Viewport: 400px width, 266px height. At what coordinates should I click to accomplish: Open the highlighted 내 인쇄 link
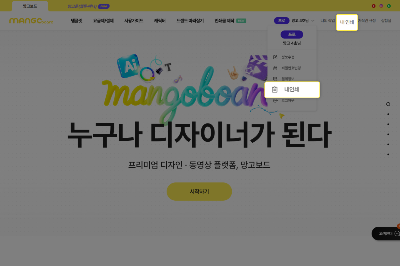point(347,22)
